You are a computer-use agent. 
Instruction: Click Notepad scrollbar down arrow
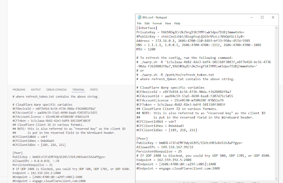[x=276, y=179]
